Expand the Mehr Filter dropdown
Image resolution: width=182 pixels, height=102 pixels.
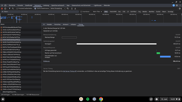click(97, 12)
